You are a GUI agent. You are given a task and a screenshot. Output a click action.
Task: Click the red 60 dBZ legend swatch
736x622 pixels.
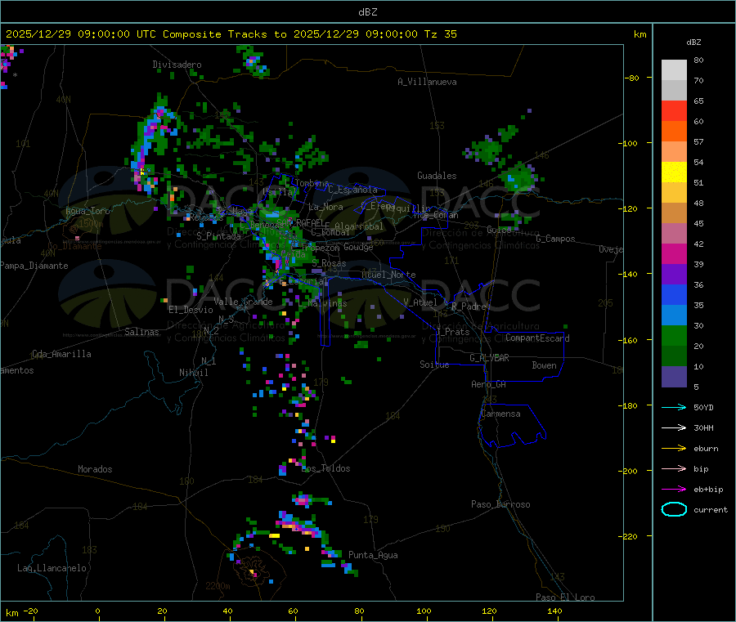coord(674,110)
